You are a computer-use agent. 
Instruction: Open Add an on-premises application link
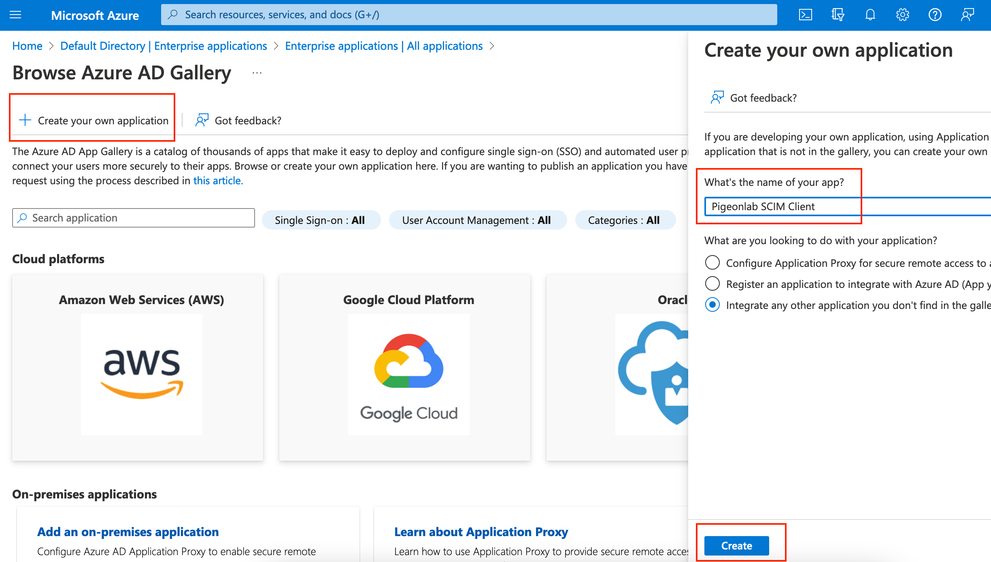128,532
